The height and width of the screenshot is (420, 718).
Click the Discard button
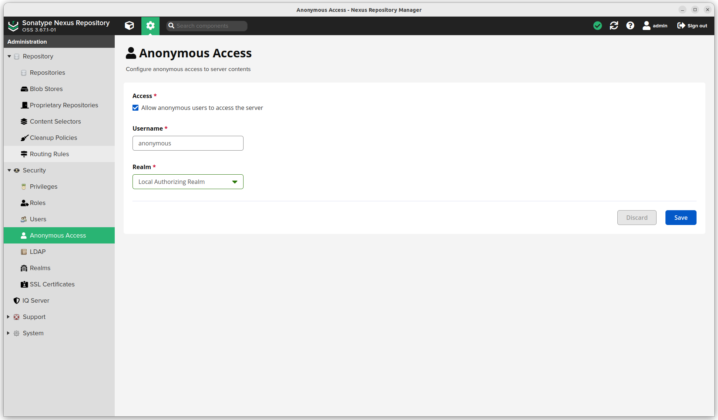point(637,218)
